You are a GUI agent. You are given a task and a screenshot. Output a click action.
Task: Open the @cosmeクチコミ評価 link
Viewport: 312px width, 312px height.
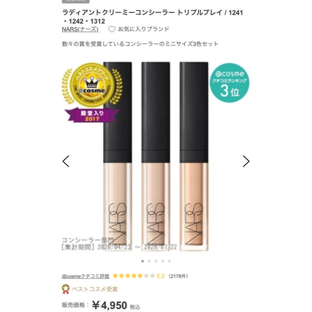(86, 276)
